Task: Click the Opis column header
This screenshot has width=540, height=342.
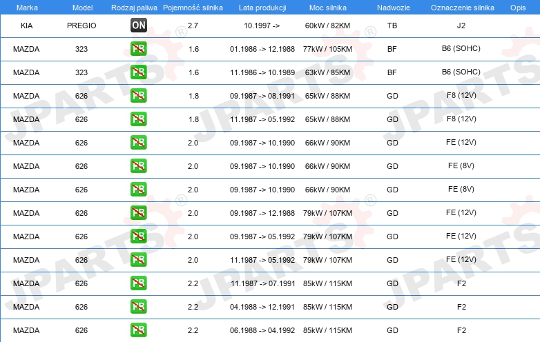Action: [x=518, y=8]
